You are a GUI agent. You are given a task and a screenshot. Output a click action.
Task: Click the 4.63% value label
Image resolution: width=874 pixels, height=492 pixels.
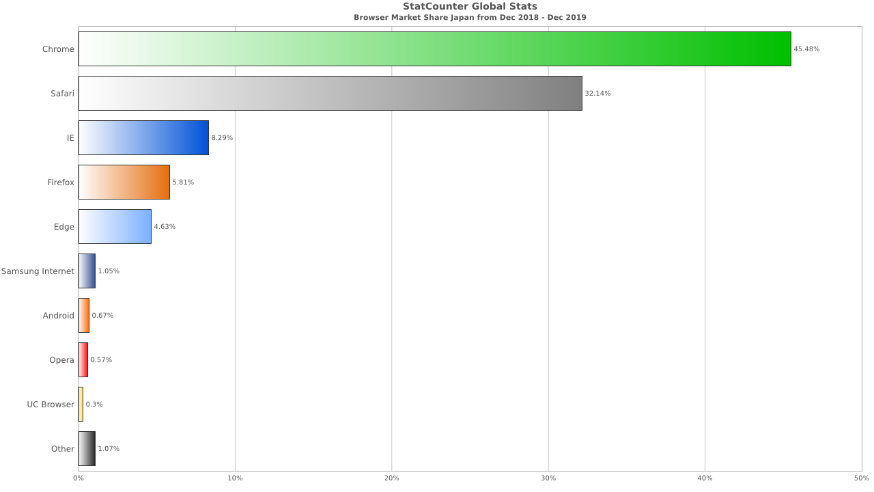click(165, 227)
